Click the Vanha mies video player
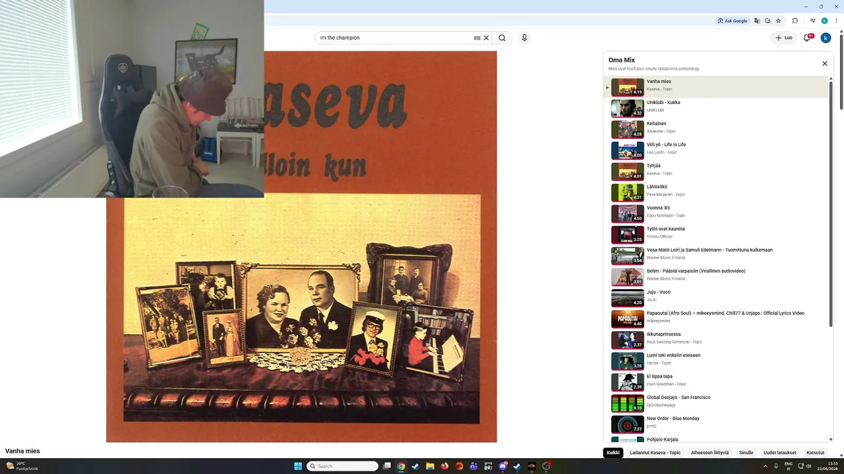 tap(301, 247)
